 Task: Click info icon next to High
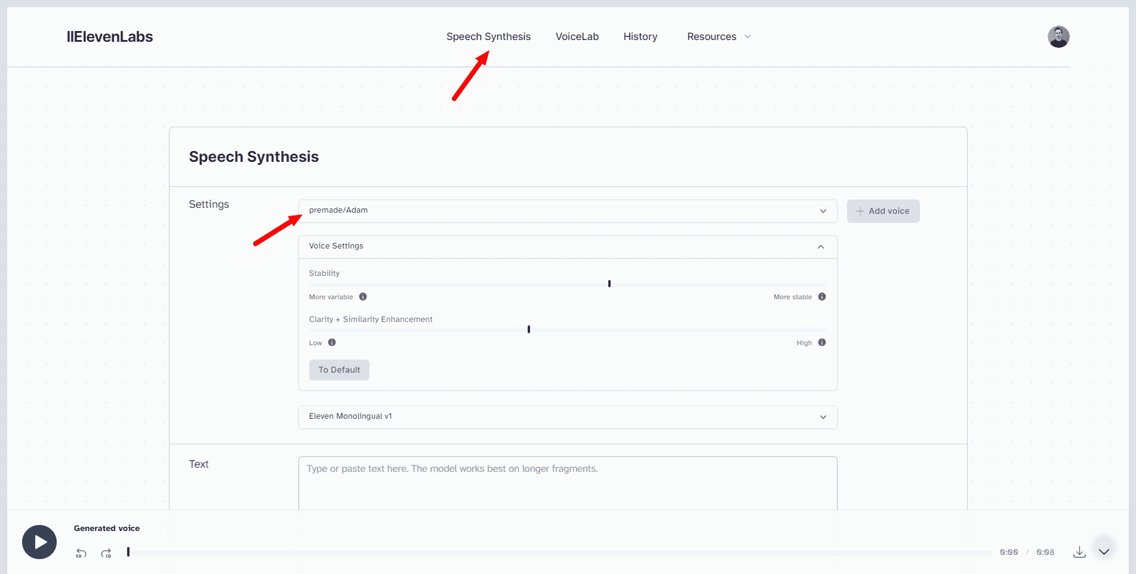822,342
